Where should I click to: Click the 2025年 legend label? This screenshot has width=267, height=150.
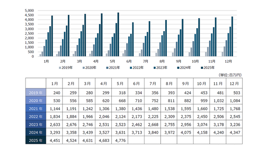click(209, 68)
